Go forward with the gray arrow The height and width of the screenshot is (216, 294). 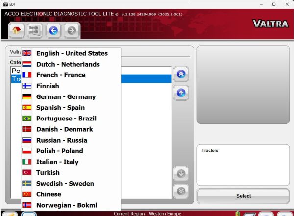coord(72,30)
